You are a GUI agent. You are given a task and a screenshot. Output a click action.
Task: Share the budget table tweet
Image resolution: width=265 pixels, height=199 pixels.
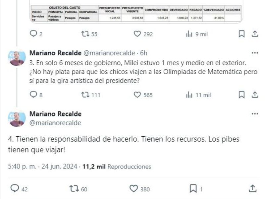(x=255, y=34)
